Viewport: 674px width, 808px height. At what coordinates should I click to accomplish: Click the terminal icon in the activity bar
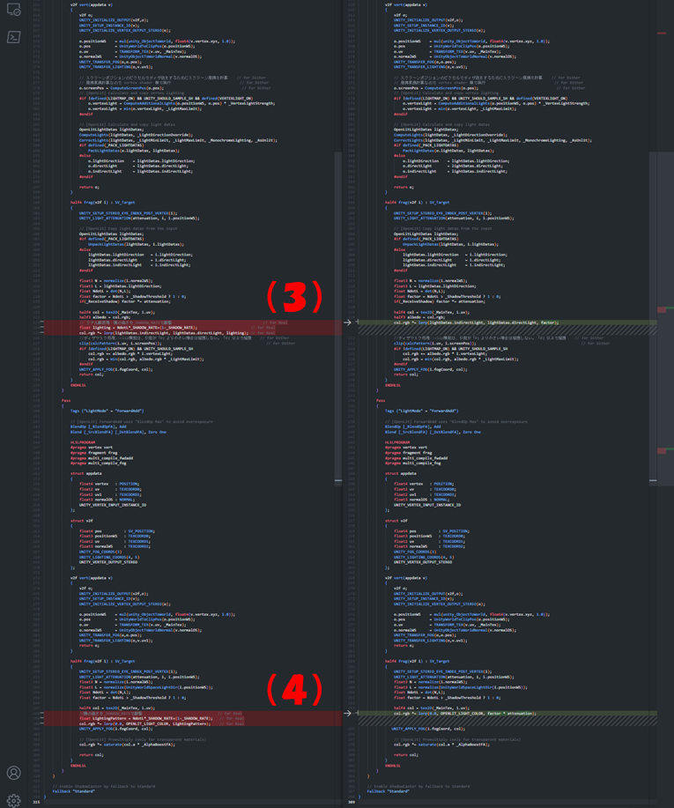click(x=13, y=37)
